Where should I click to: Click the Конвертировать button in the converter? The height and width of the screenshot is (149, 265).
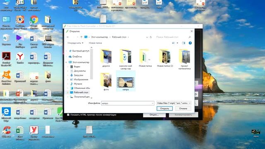coord(183,115)
